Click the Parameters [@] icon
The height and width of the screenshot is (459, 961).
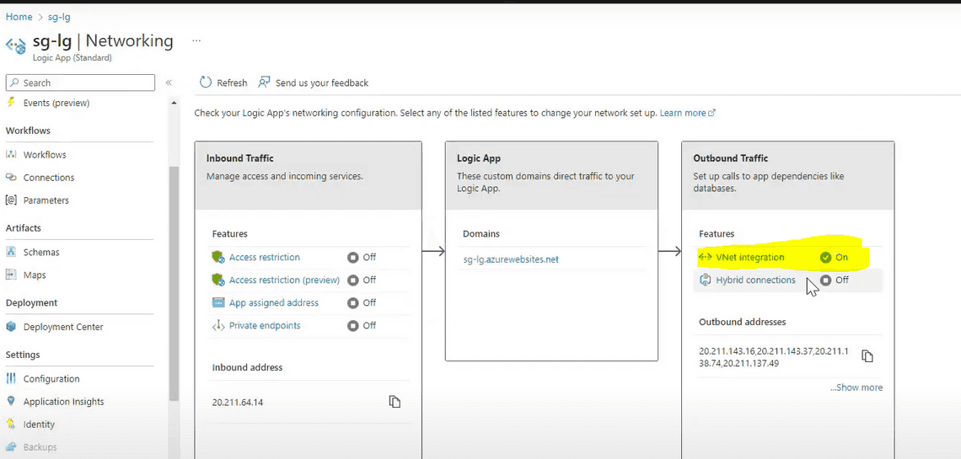(x=11, y=200)
